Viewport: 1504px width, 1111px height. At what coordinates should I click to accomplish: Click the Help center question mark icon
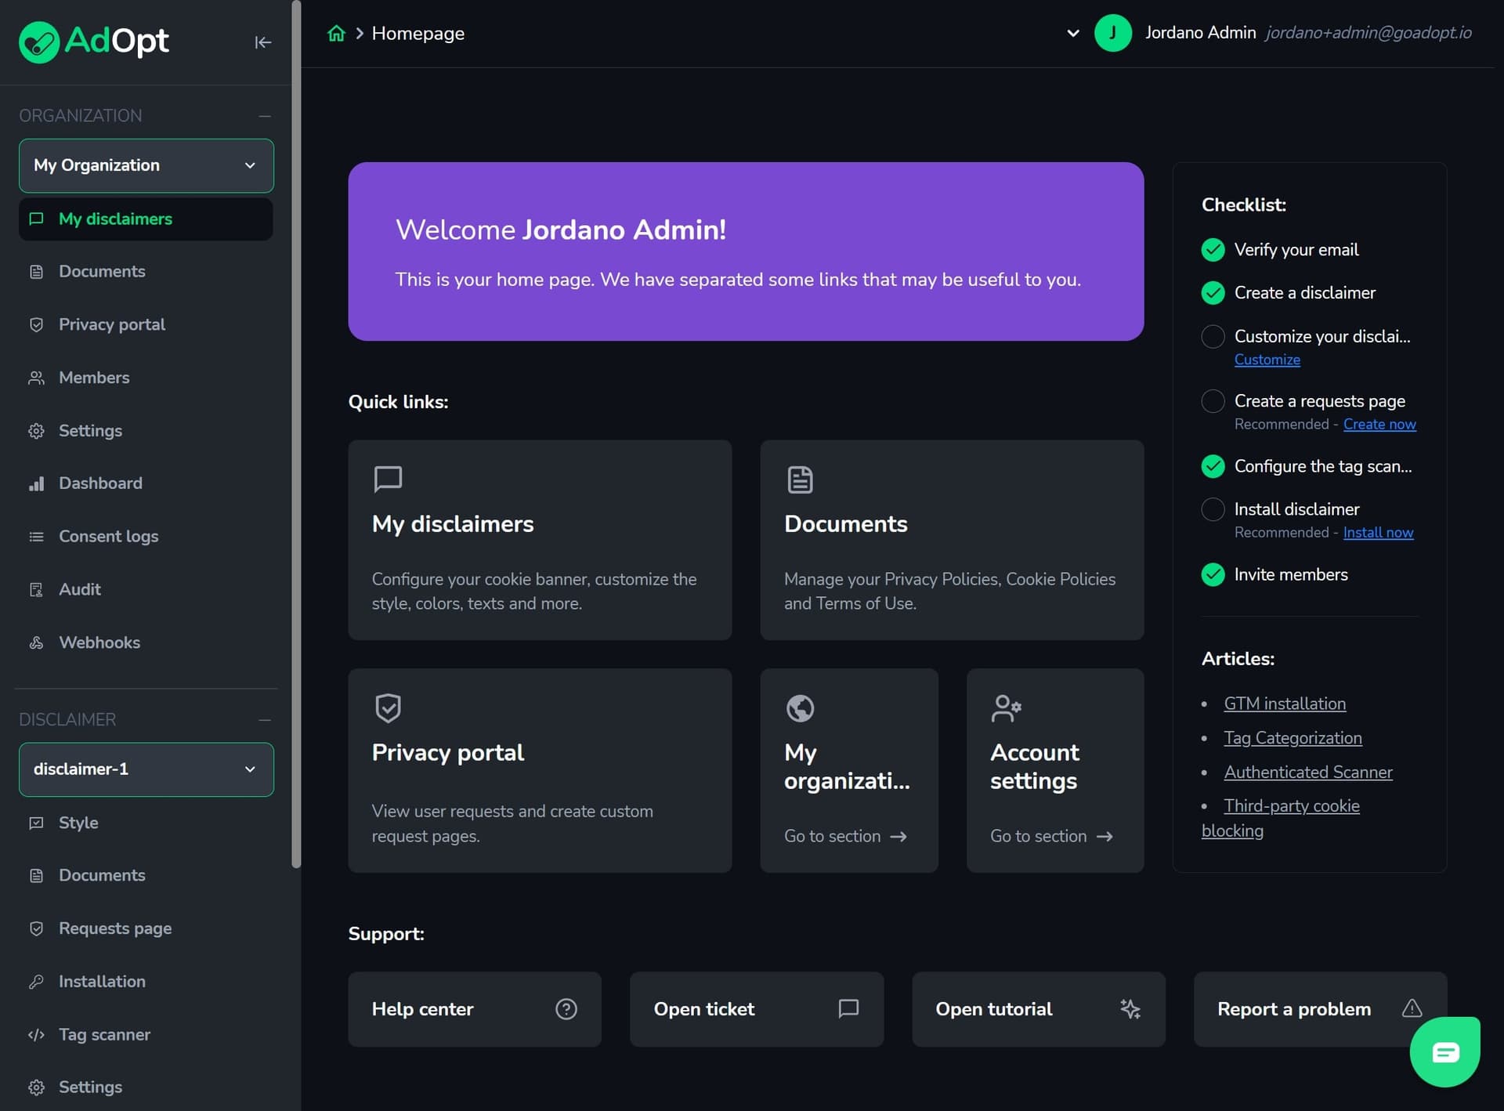(x=566, y=1009)
